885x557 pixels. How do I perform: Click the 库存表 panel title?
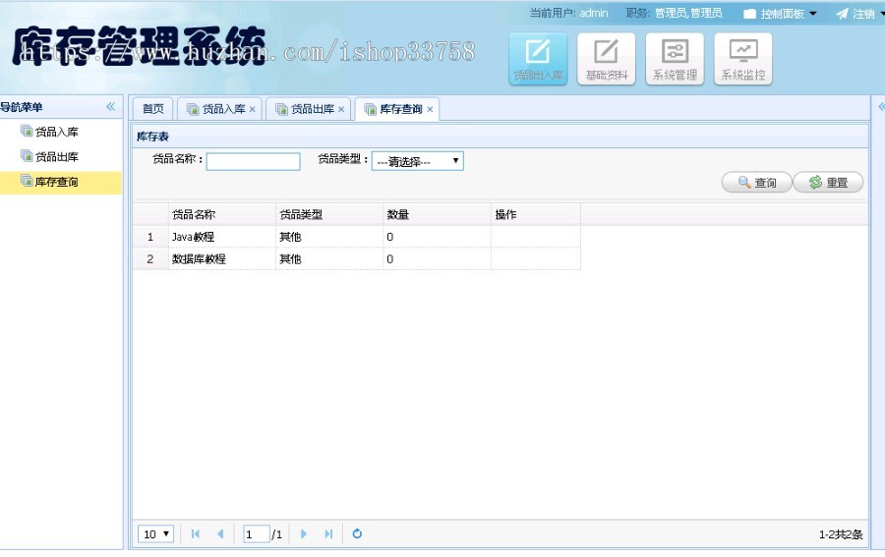[x=152, y=137]
